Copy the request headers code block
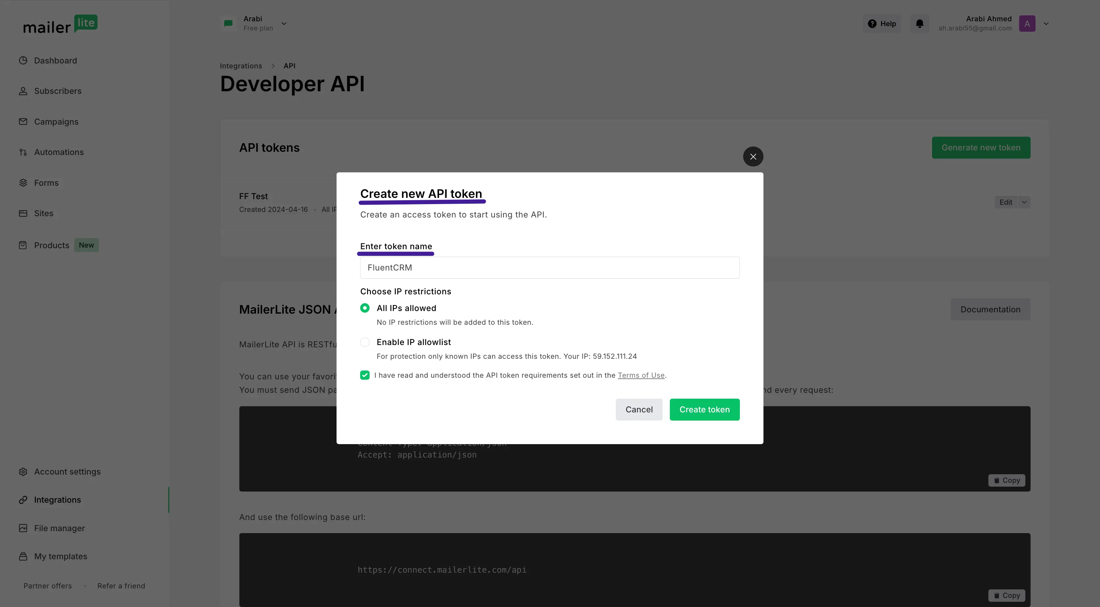1100x607 pixels. point(1006,480)
